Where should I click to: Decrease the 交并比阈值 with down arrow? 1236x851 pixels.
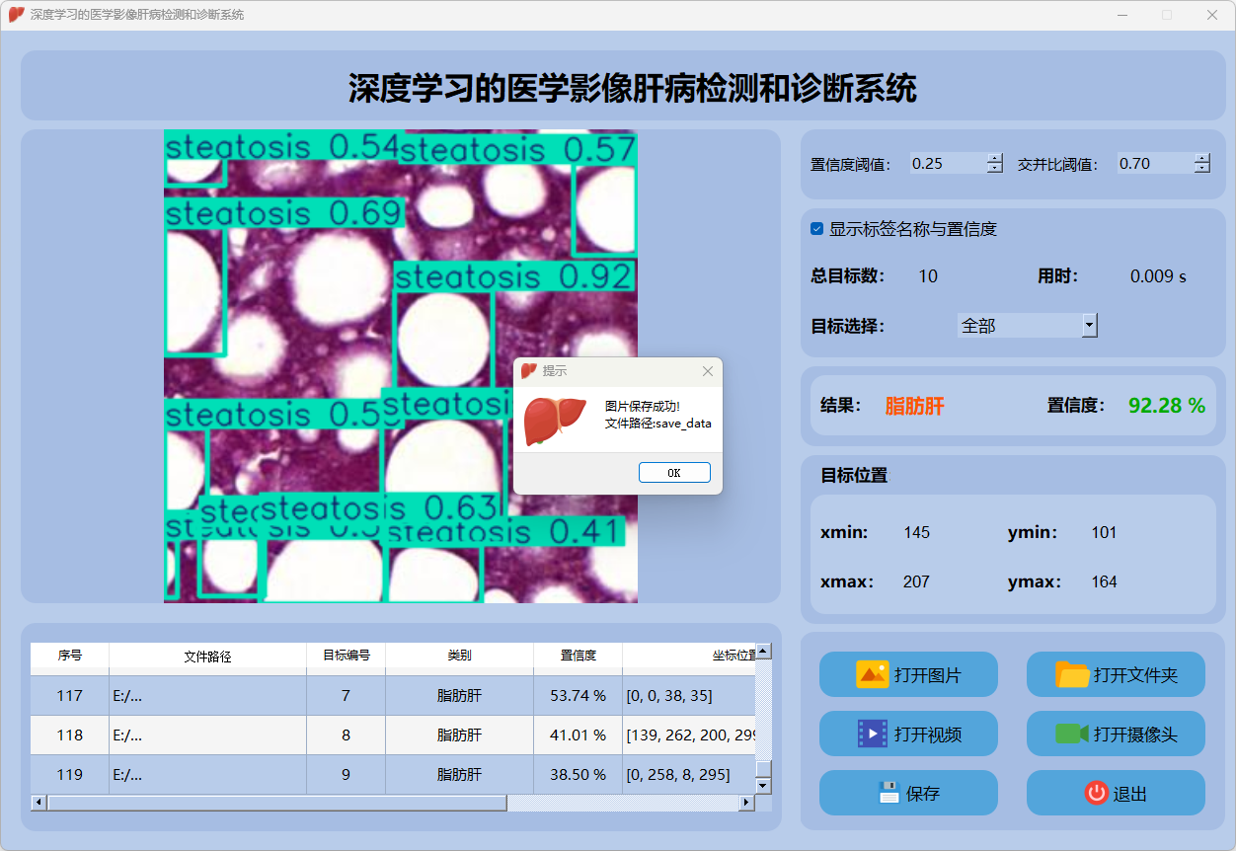pyautogui.click(x=1201, y=169)
